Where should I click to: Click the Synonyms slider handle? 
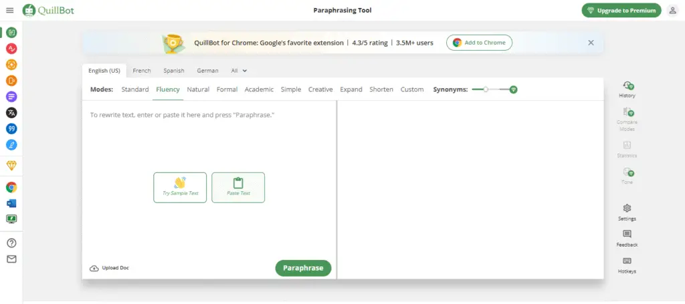[486, 90]
